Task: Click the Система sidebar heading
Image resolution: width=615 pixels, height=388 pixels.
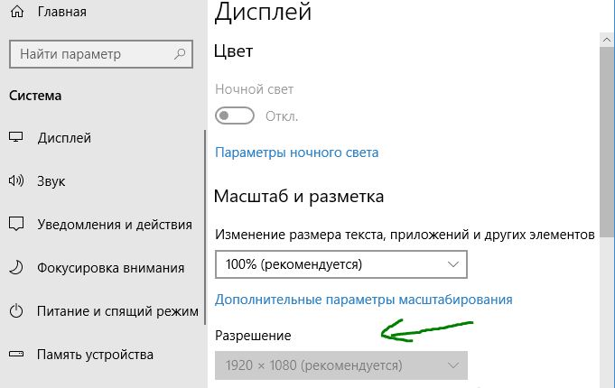Action: coord(35,96)
